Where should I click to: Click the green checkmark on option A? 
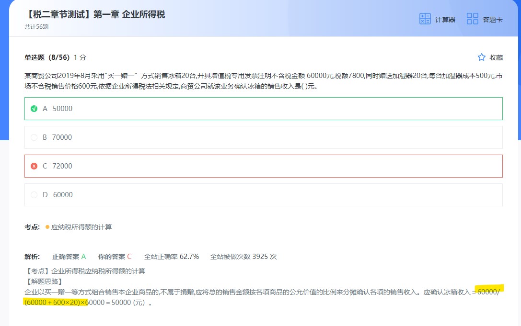coord(34,109)
